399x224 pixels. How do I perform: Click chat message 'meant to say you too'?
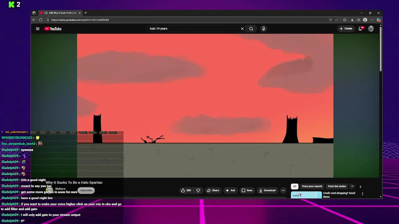[36, 186]
